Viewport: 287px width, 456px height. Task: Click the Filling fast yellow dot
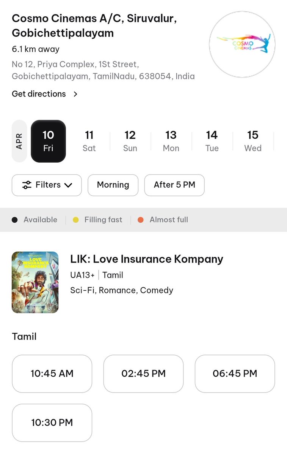(75, 220)
